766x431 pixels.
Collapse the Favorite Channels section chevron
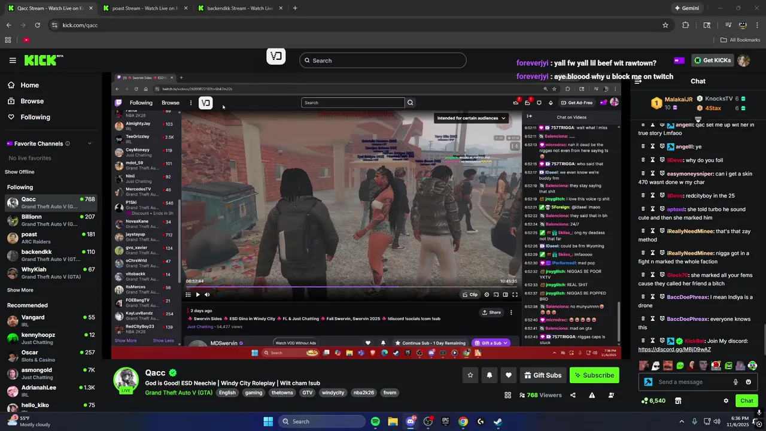(x=90, y=144)
